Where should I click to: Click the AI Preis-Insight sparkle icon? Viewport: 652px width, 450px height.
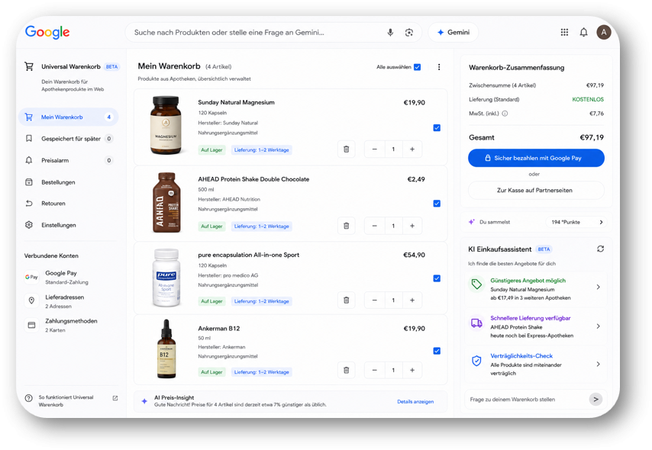[x=144, y=401]
